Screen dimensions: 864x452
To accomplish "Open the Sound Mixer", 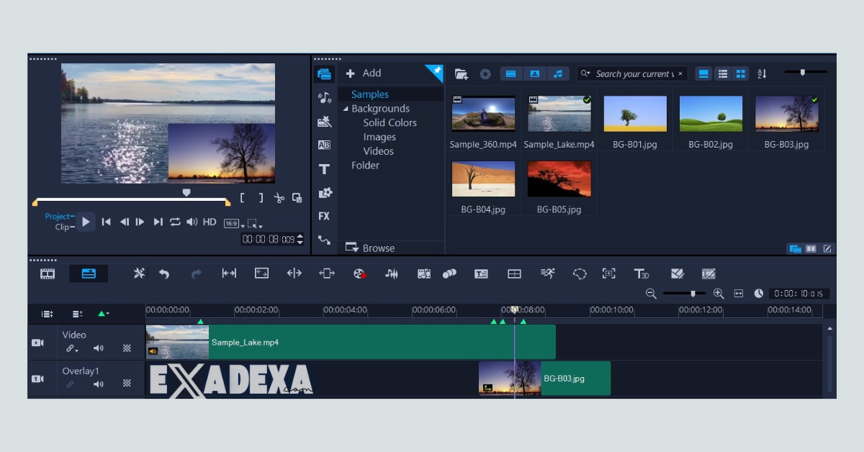I will (391, 274).
